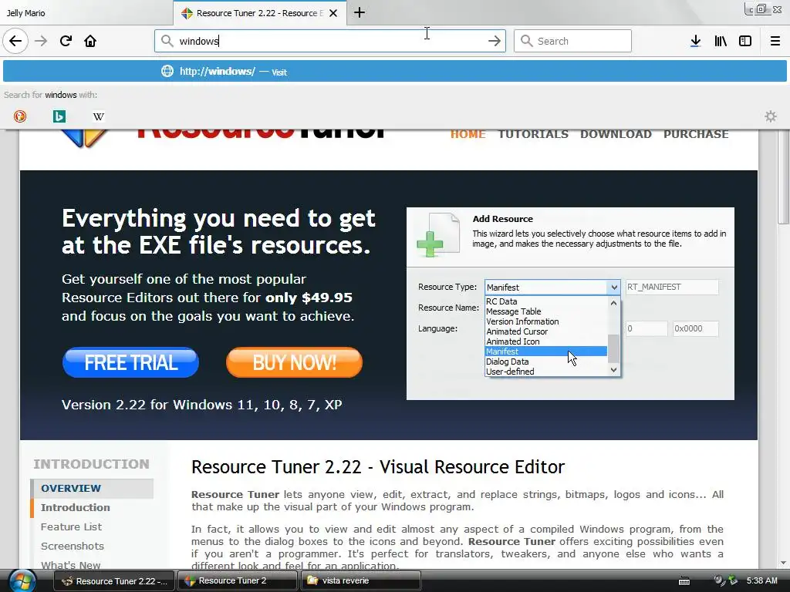This screenshot has width=790, height=592.
Task: Click the BUY NOW! button
Action: [x=294, y=362]
